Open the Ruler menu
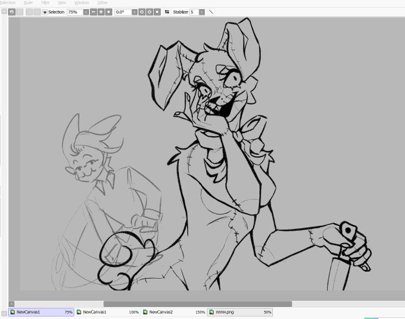405x319 pixels. pyautogui.click(x=28, y=2)
